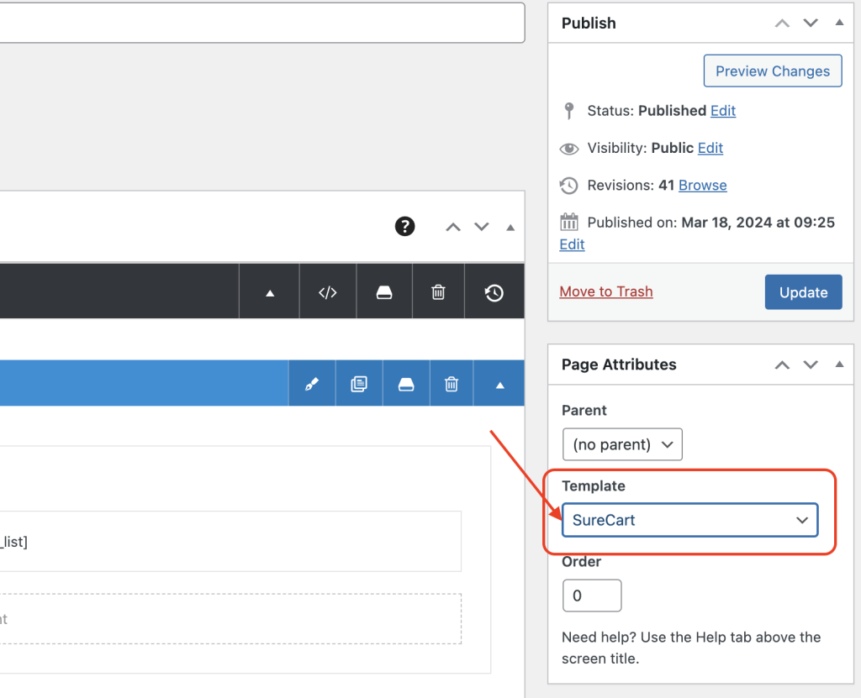Image resolution: width=861 pixels, height=698 pixels.
Task: Click the trash icon in dark toolbar
Action: [x=438, y=292]
